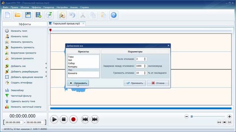Click the Задержка между откликами spinner arrows
This screenshot has height=132, width=236.
(145, 66)
